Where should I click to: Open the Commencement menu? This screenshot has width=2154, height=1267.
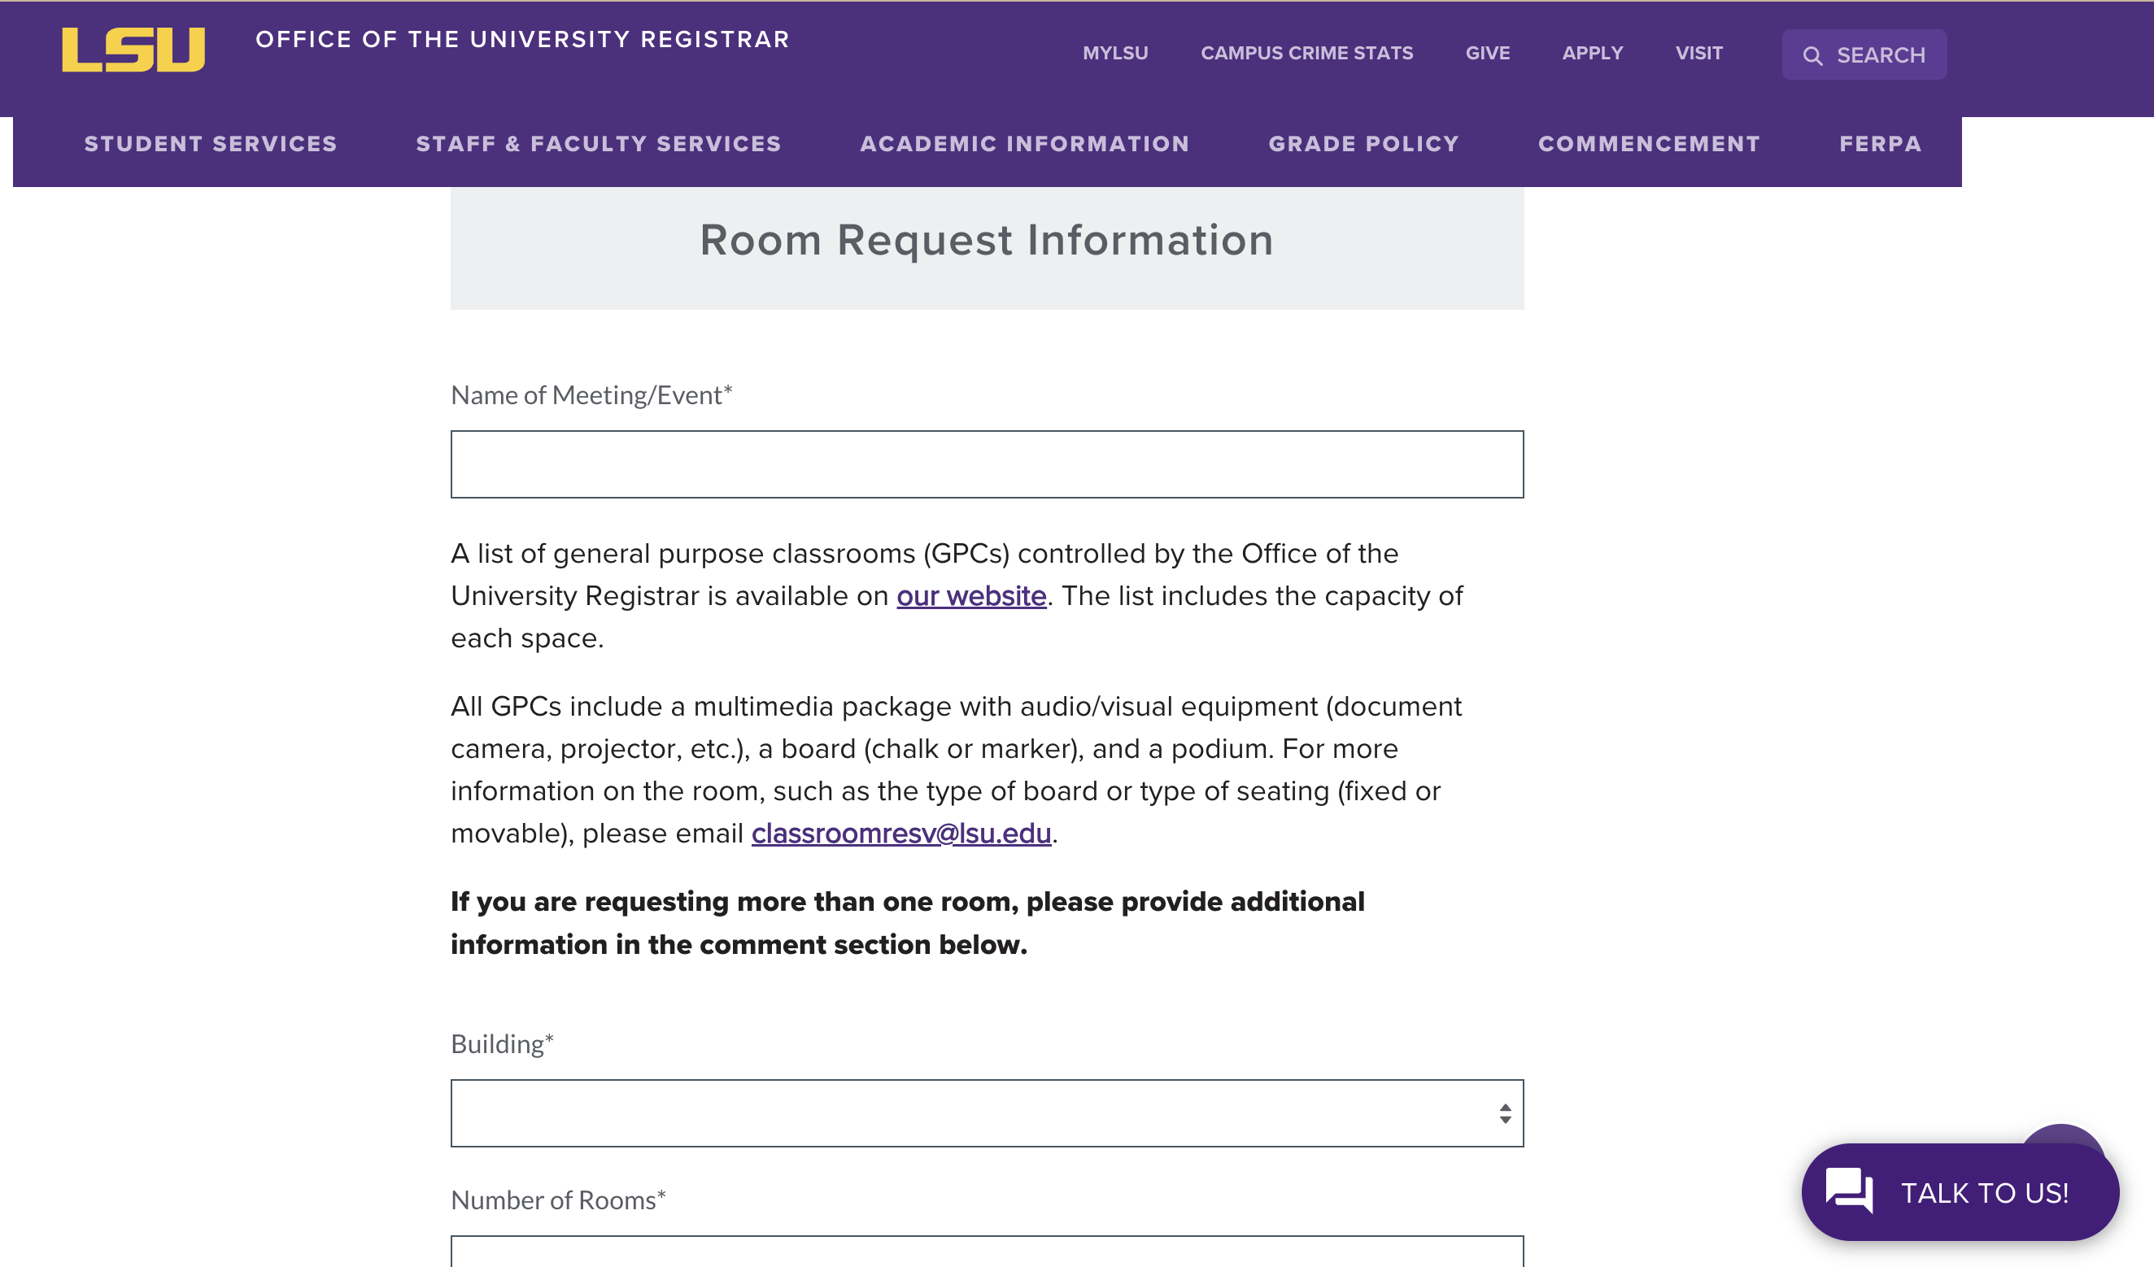tap(1649, 143)
